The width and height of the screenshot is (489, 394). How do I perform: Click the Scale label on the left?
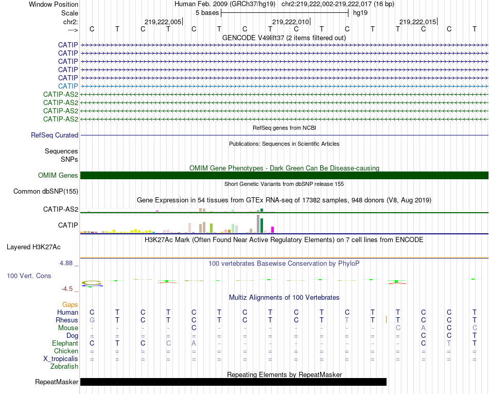point(69,13)
